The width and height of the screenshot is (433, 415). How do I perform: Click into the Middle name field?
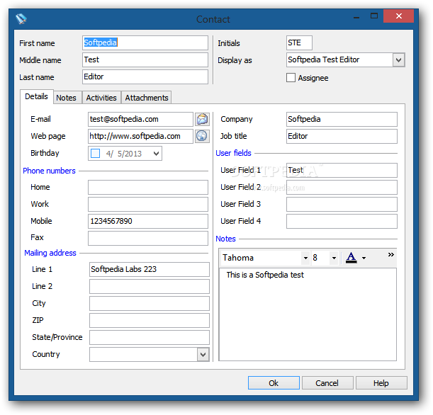pos(145,60)
